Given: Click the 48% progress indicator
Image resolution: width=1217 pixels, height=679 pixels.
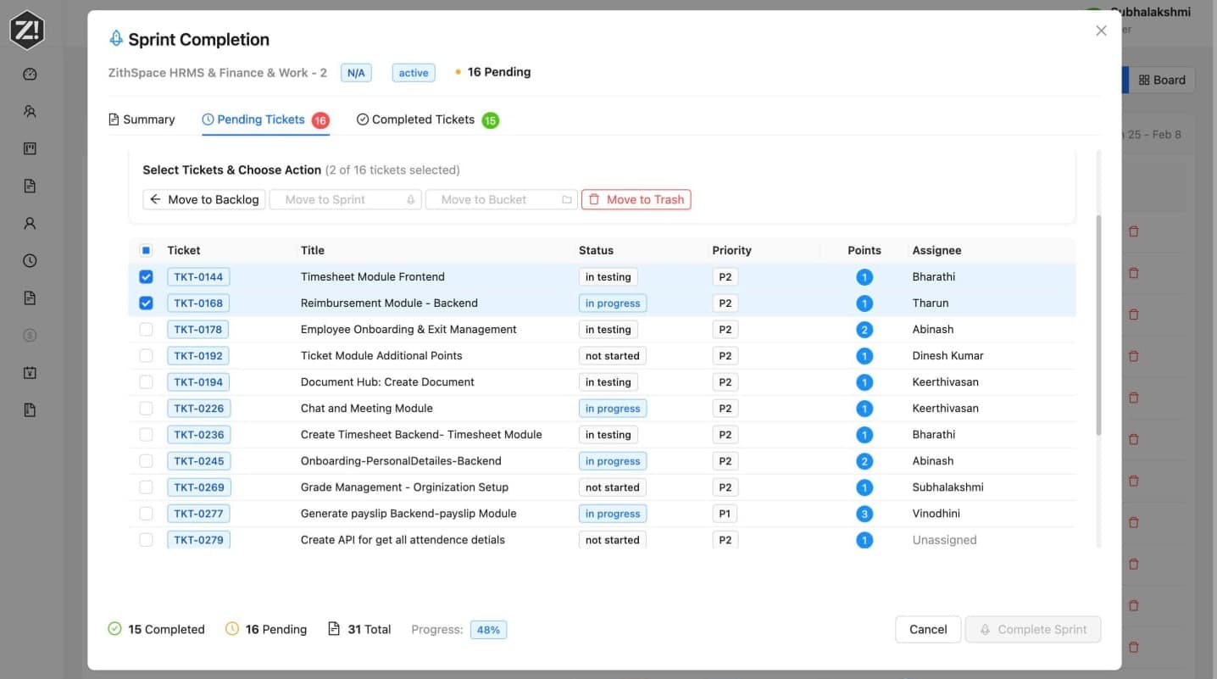Looking at the screenshot, I should tap(488, 629).
